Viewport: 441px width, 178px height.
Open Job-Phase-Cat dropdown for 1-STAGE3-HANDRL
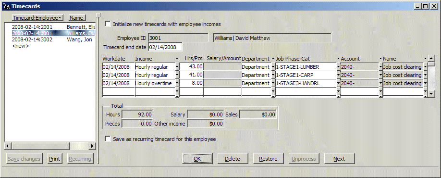(x=338, y=83)
